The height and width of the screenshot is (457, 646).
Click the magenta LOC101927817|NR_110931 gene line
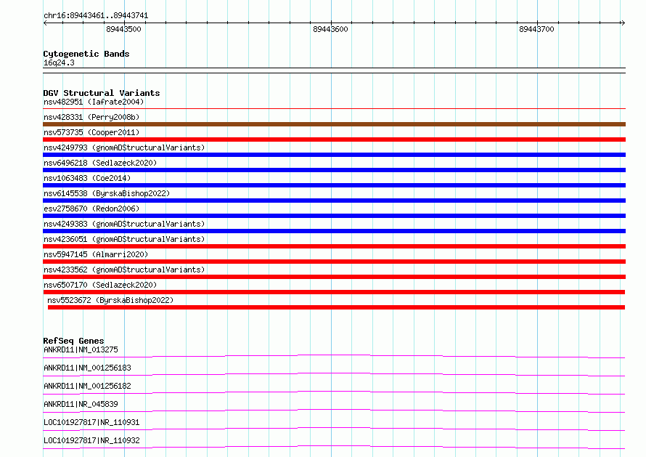334,429
